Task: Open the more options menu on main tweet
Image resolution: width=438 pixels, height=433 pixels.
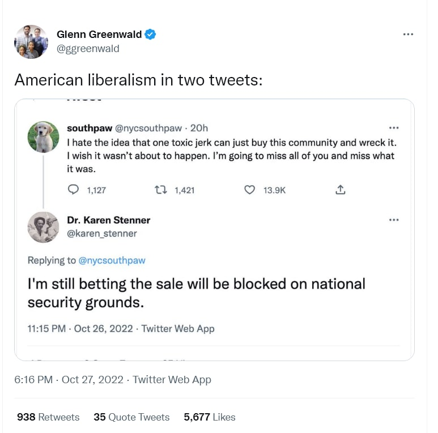Action: tap(408, 35)
